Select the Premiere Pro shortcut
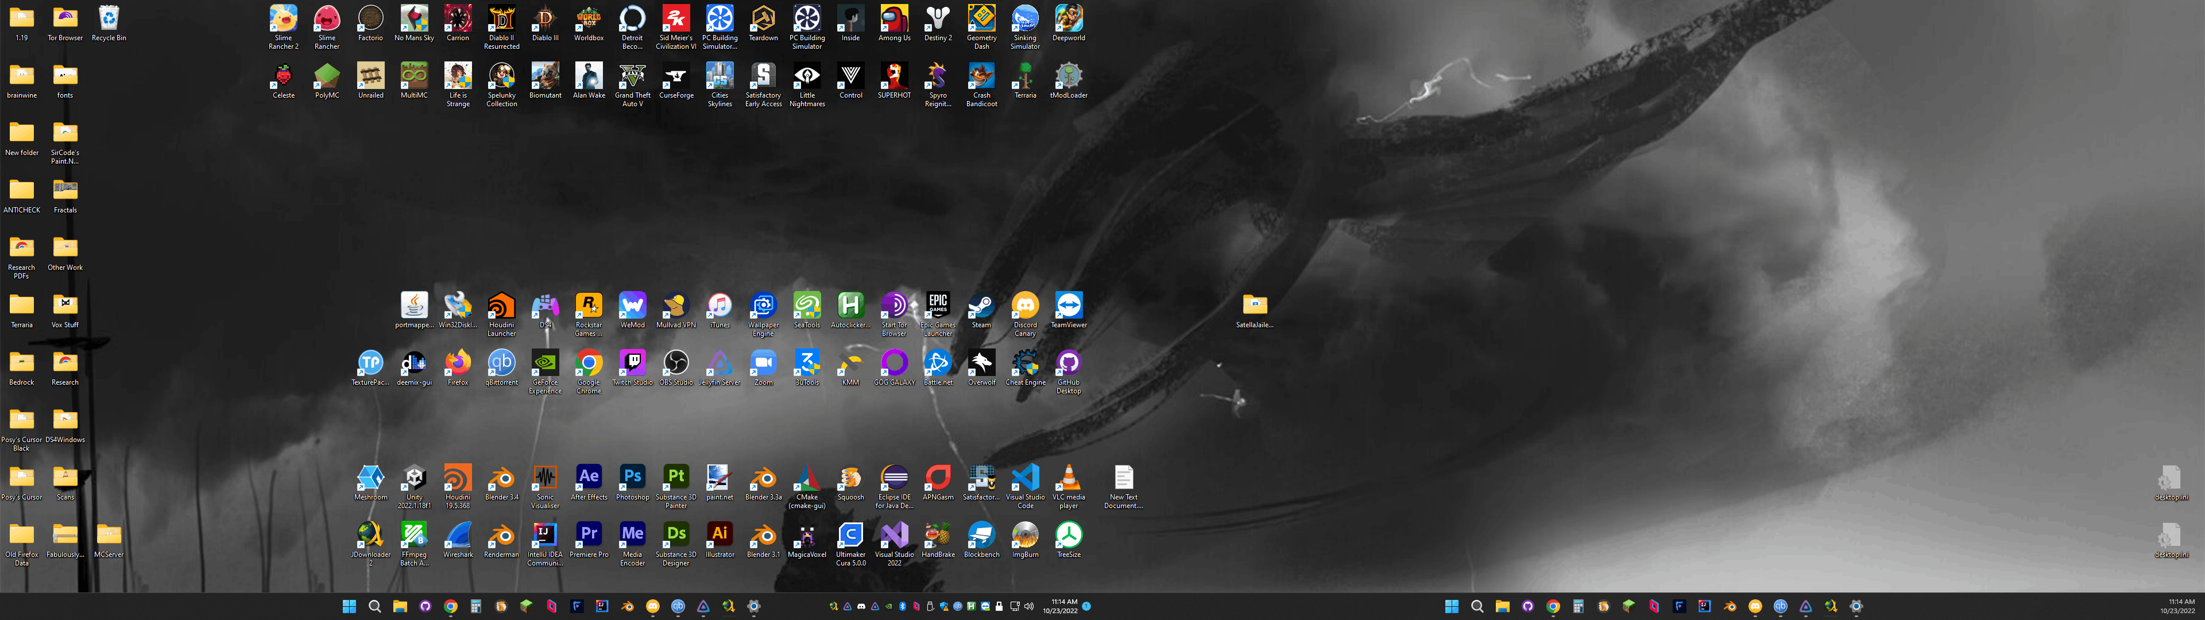The image size is (2205, 620). pyautogui.click(x=589, y=540)
